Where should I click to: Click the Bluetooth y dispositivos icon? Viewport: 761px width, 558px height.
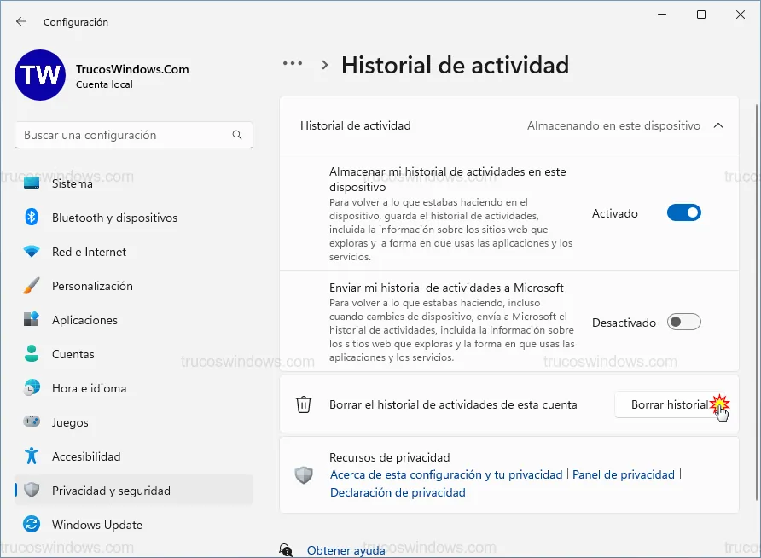point(32,218)
